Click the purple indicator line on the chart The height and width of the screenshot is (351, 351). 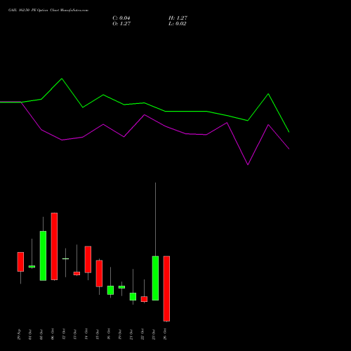[145, 115]
